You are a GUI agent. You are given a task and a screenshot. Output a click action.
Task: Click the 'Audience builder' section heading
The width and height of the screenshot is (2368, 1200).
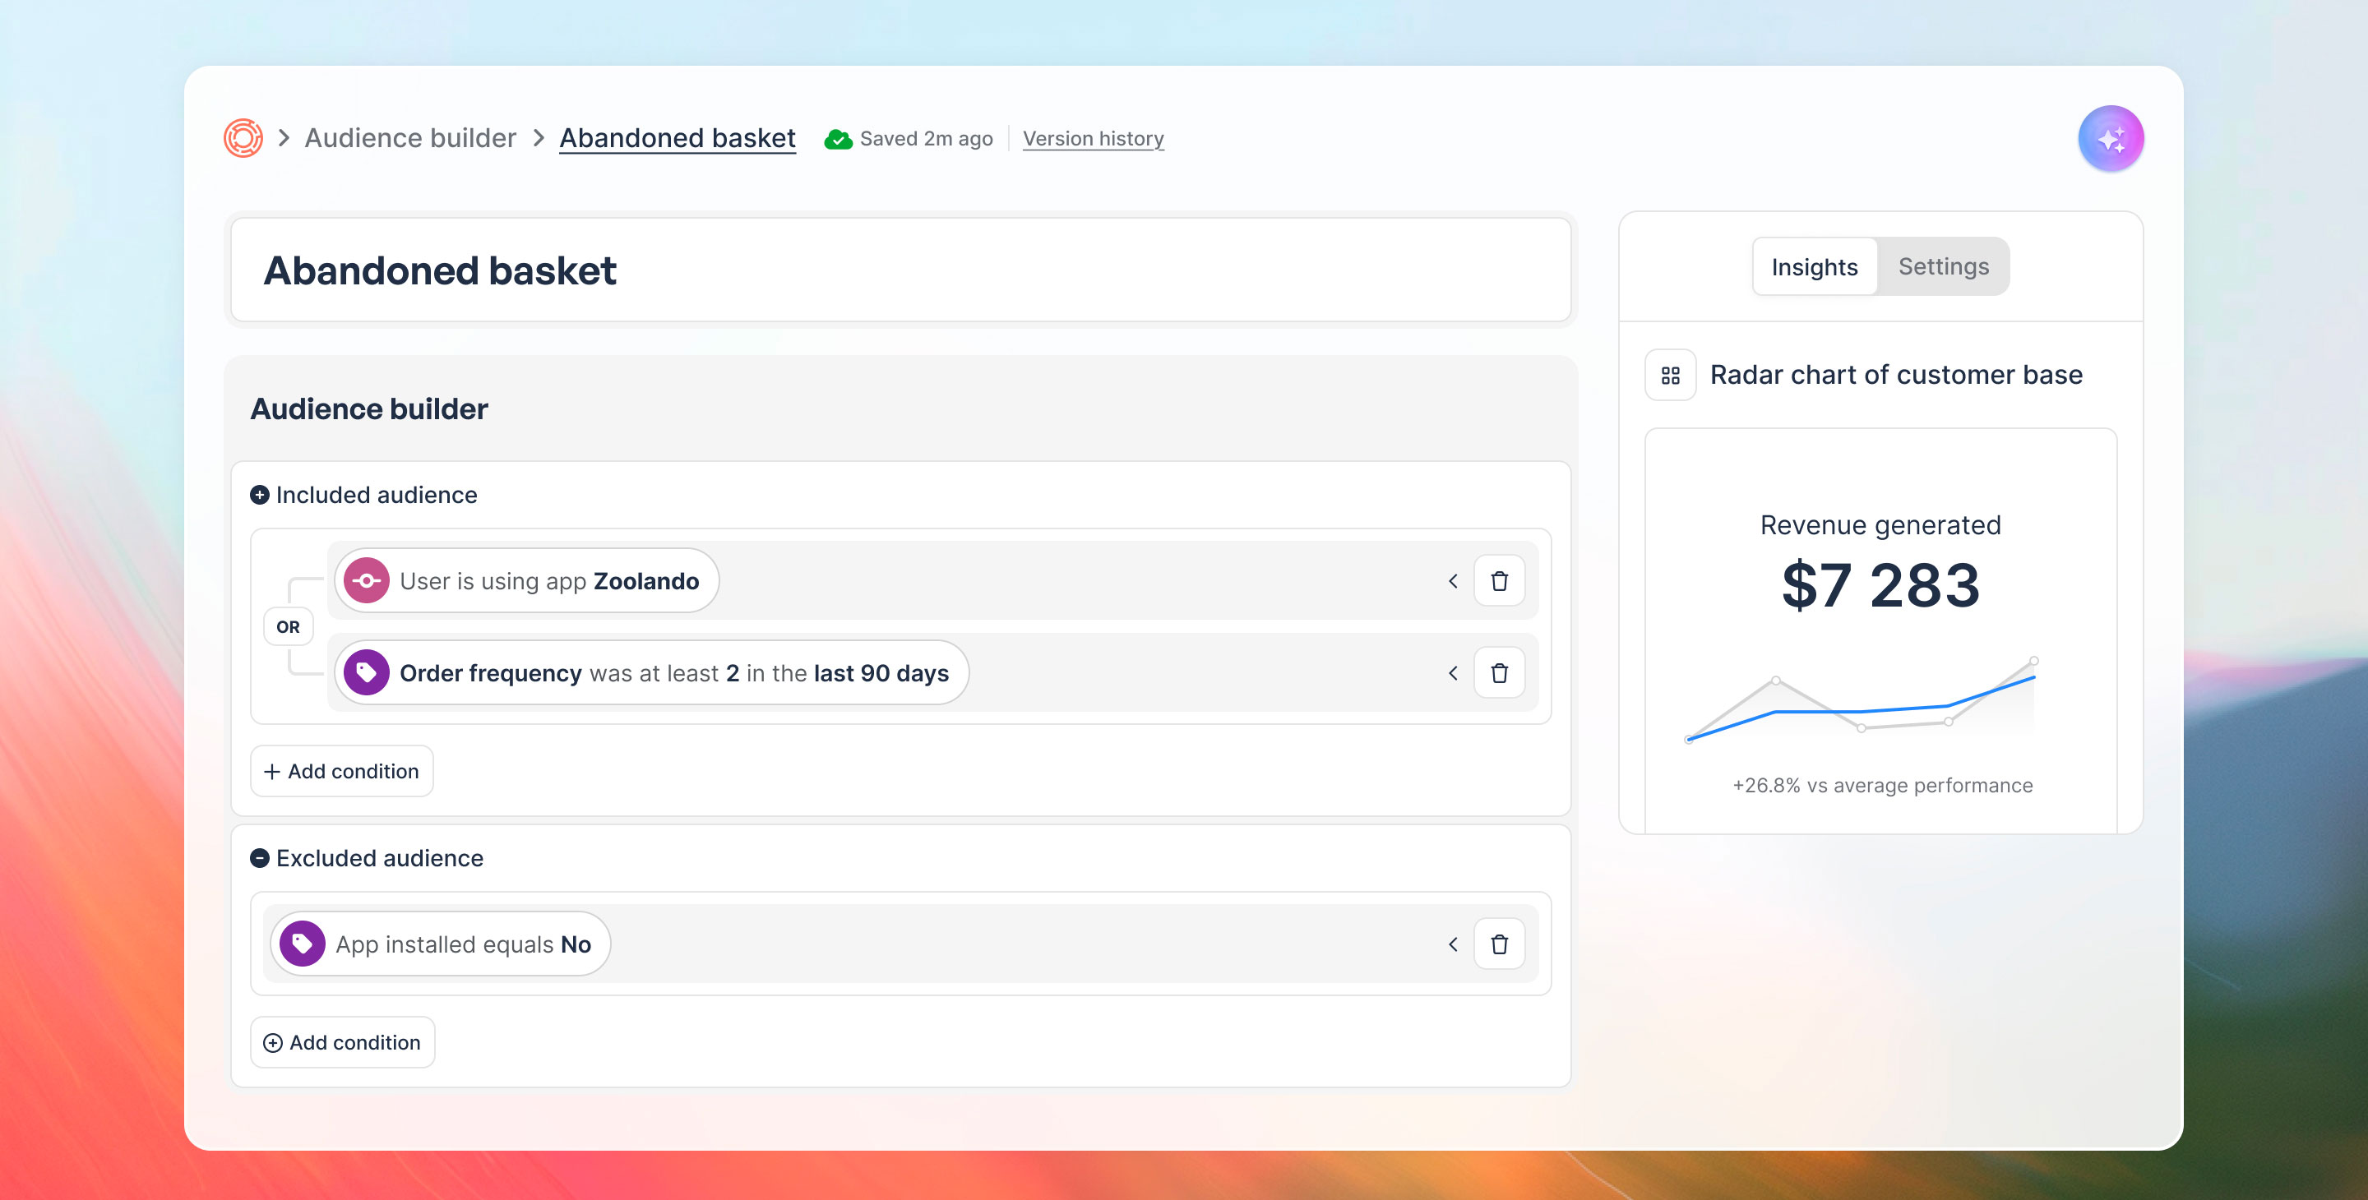point(368,408)
